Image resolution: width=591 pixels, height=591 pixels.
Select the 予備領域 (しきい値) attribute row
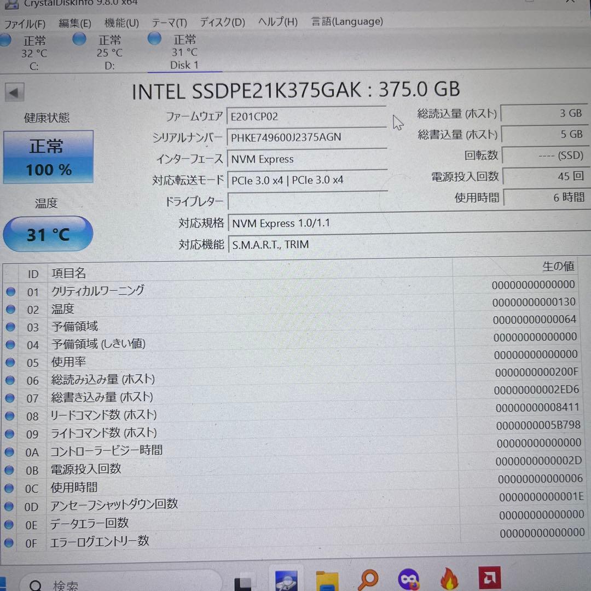(x=290, y=342)
